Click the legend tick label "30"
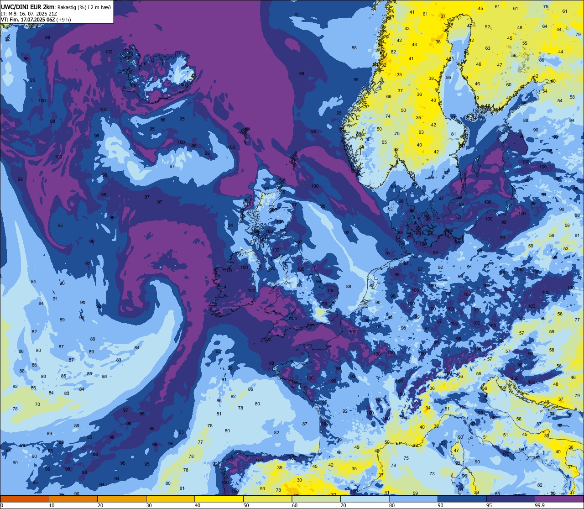 149,505
